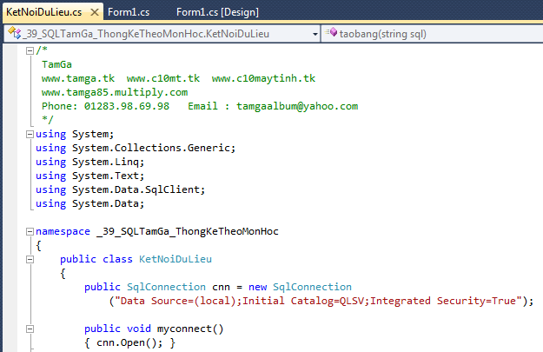Click the KetNoiDuLieu class name in code

[175, 260]
